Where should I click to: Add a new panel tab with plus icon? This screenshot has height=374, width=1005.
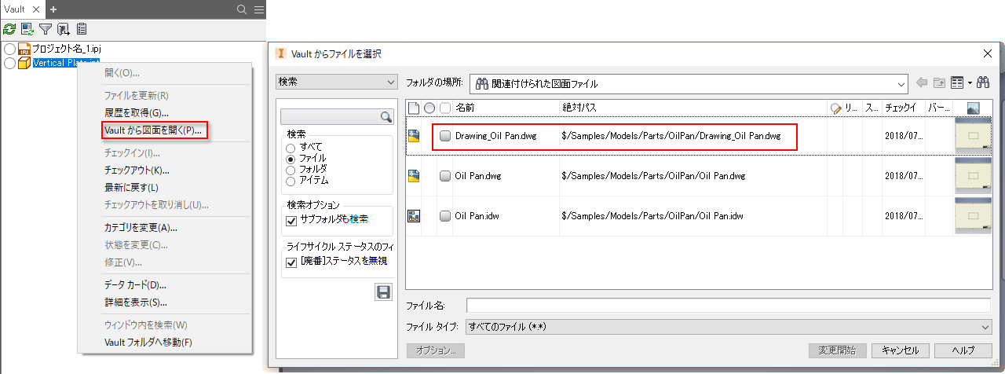pos(53,9)
